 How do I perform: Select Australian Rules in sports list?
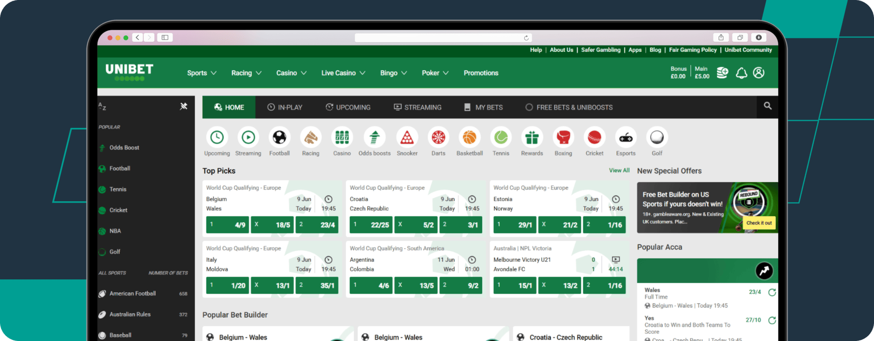143,315
